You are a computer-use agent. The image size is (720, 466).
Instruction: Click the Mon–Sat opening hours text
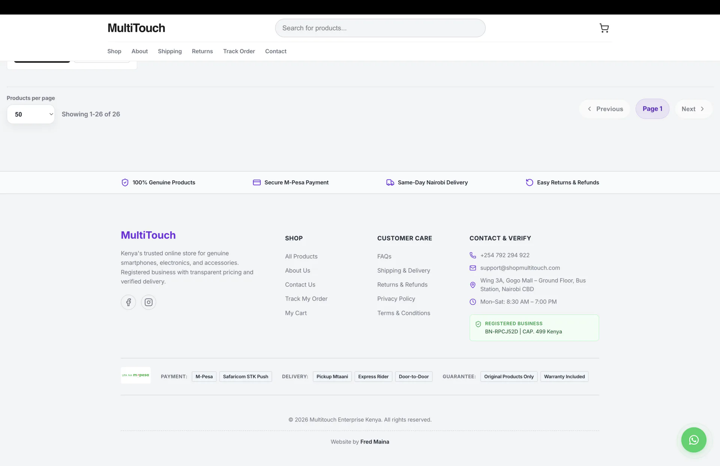pyautogui.click(x=518, y=302)
